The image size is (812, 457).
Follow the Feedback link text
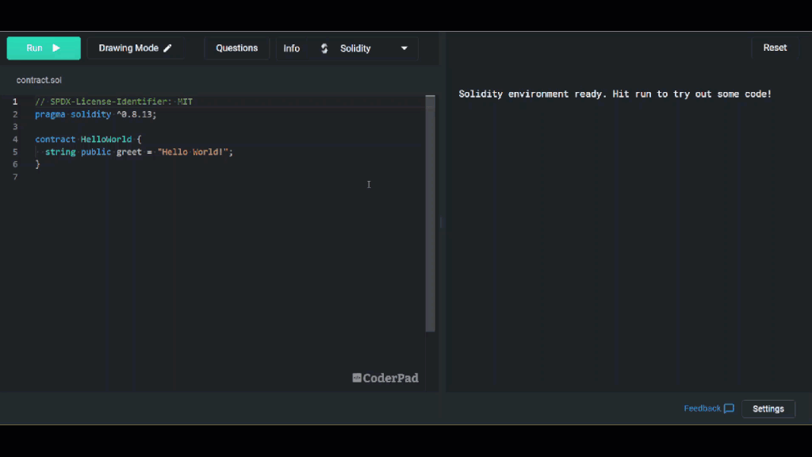702,409
